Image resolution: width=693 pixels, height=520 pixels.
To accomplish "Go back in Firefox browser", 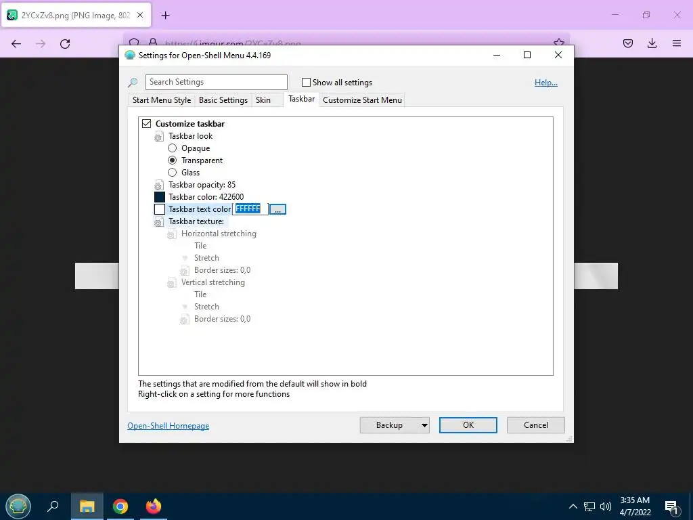I will (16, 43).
